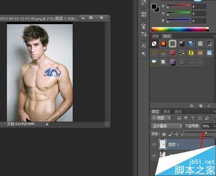
Task: Click the color spectrum ramp bar
Action: click(180, 29)
